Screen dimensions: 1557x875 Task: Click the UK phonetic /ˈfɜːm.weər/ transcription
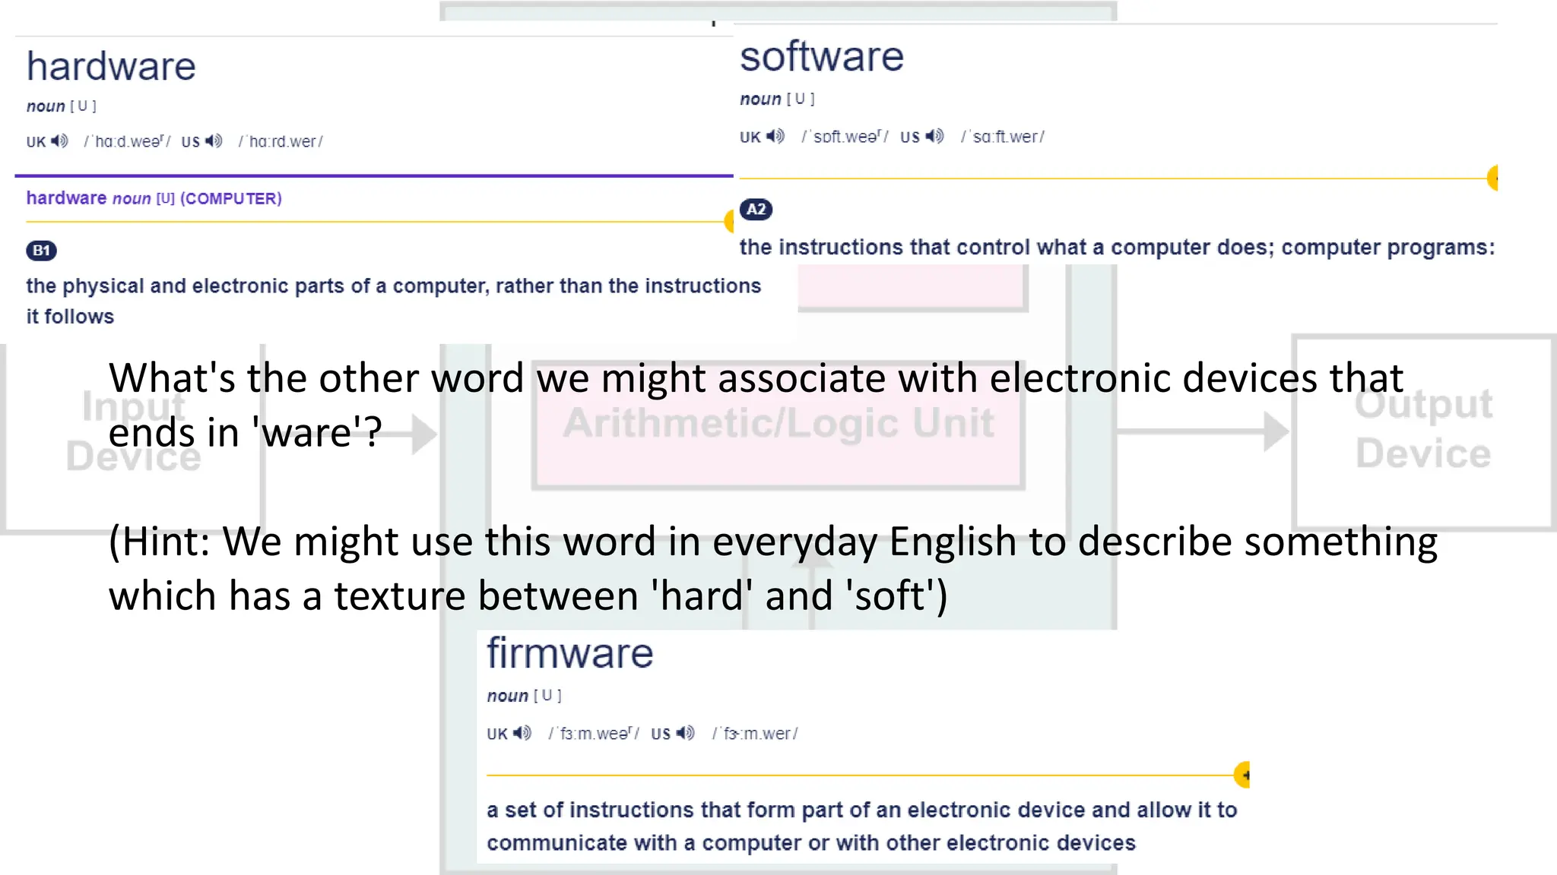click(594, 734)
